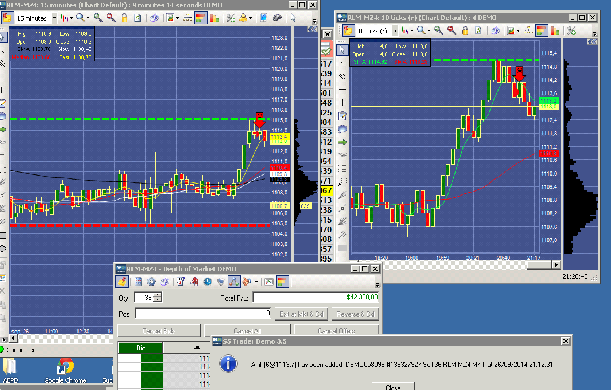Expand the zoom options arrow in 15-minute chart
This screenshot has width=611, height=390.
click(x=88, y=18)
